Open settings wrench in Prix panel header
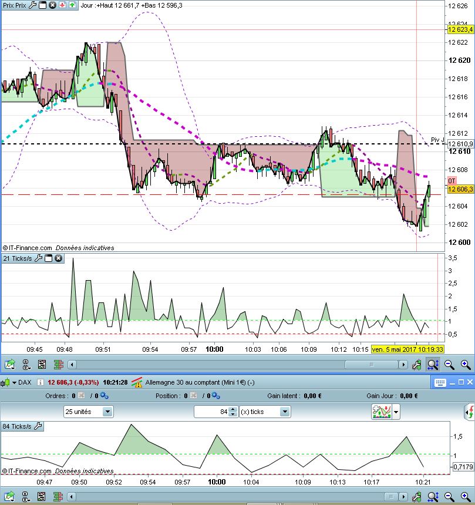Image resolution: width=475 pixels, height=505 pixels. pyautogui.click(x=32, y=5)
